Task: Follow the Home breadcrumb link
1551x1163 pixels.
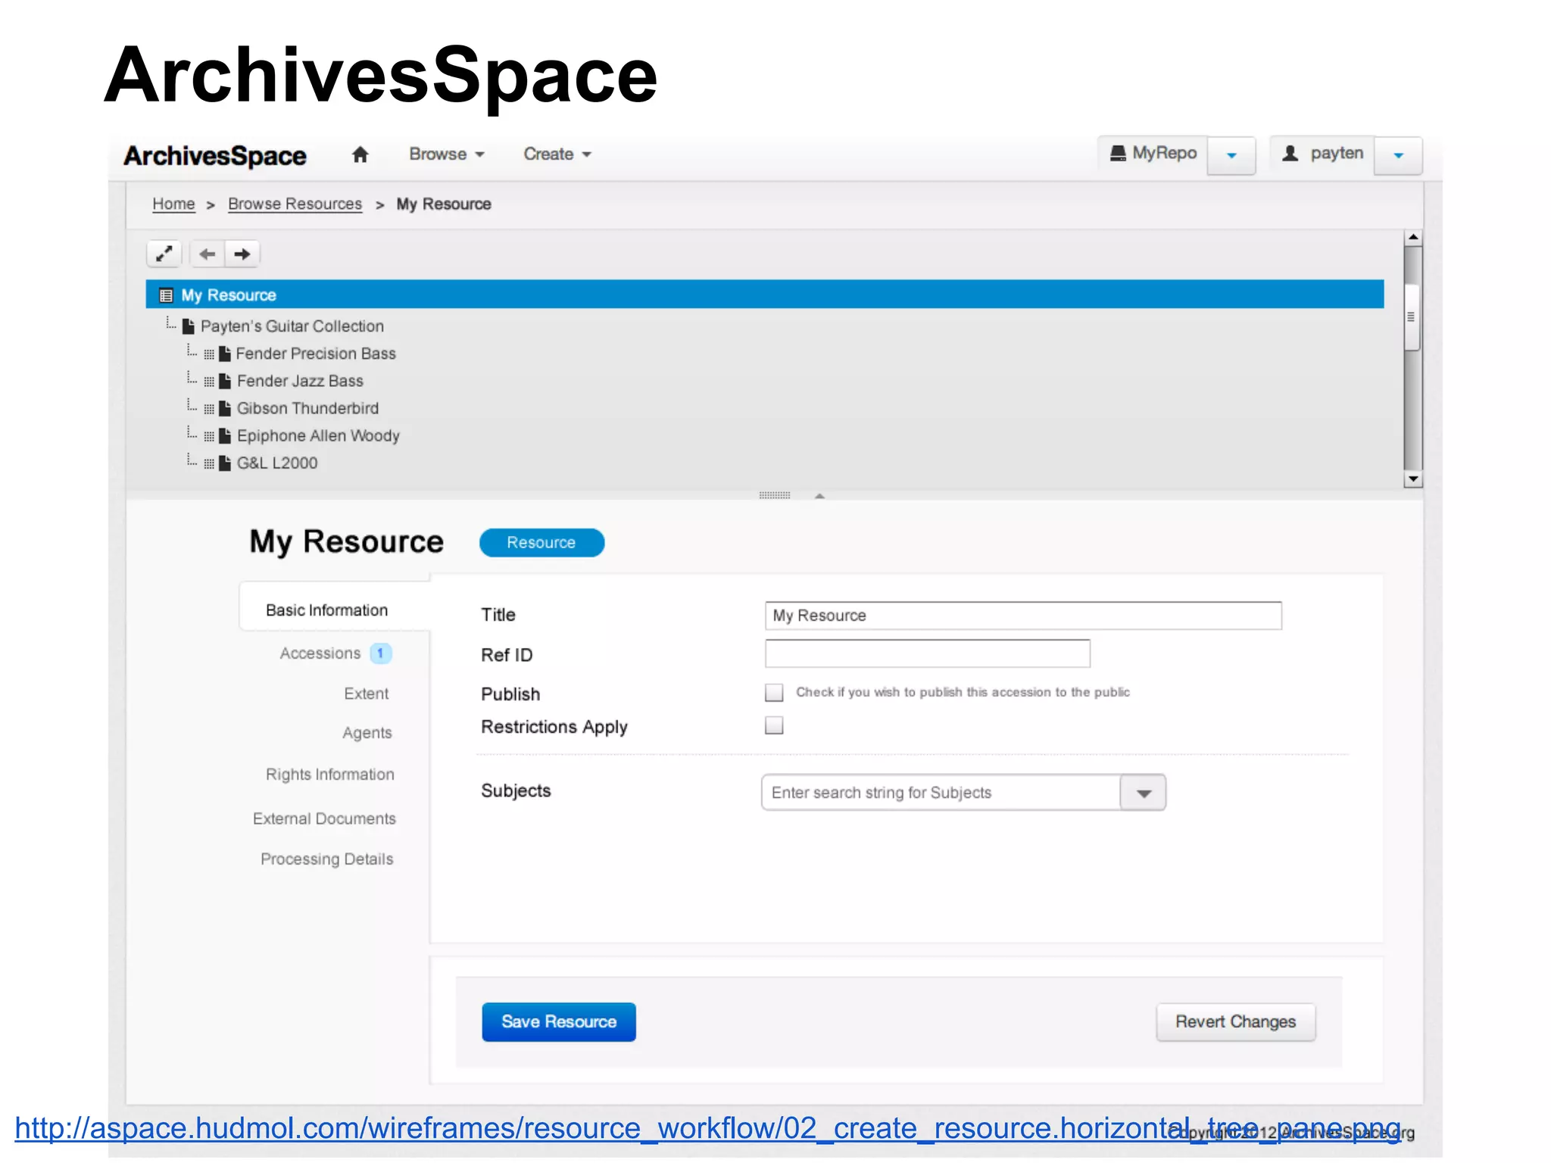Action: pyautogui.click(x=173, y=204)
